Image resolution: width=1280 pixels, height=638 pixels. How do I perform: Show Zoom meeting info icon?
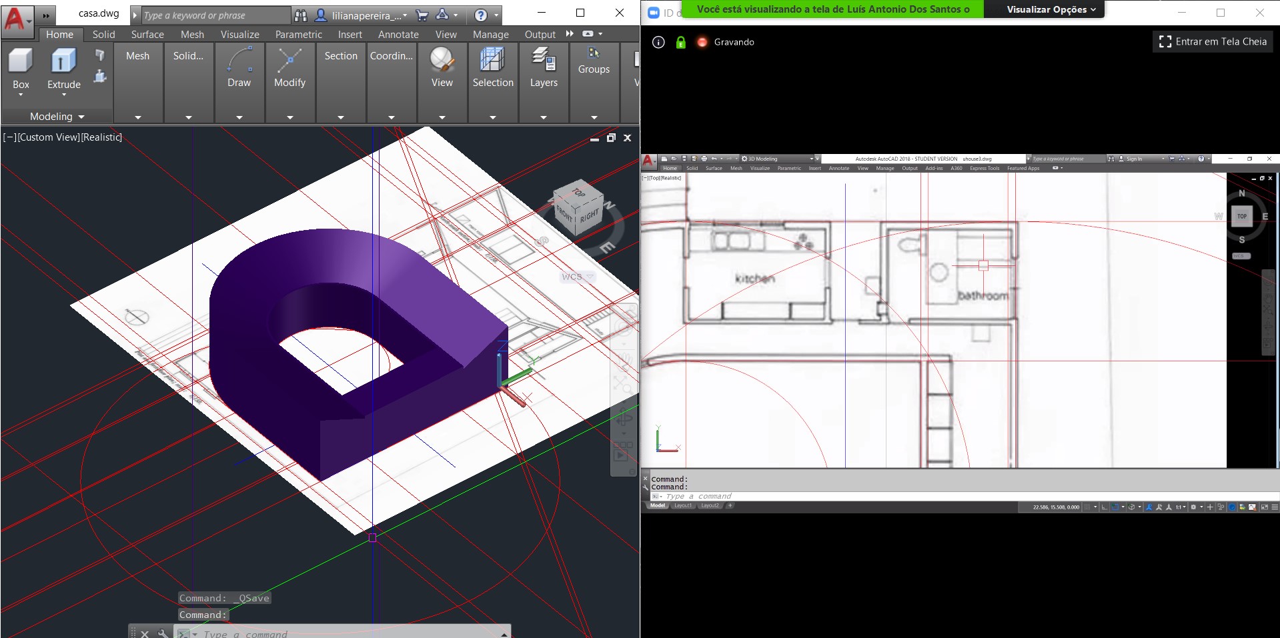point(658,42)
